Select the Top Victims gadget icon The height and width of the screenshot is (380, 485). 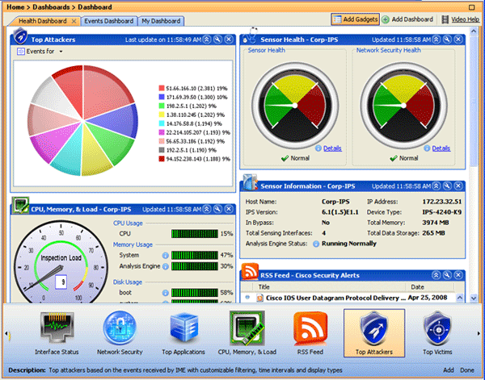tap(437, 329)
